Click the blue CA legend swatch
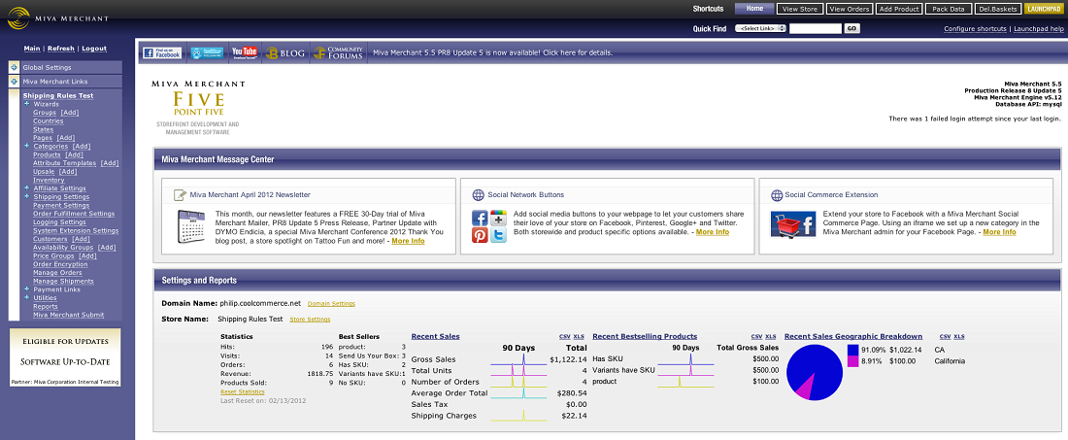The width and height of the screenshot is (1068, 440). pos(852,350)
